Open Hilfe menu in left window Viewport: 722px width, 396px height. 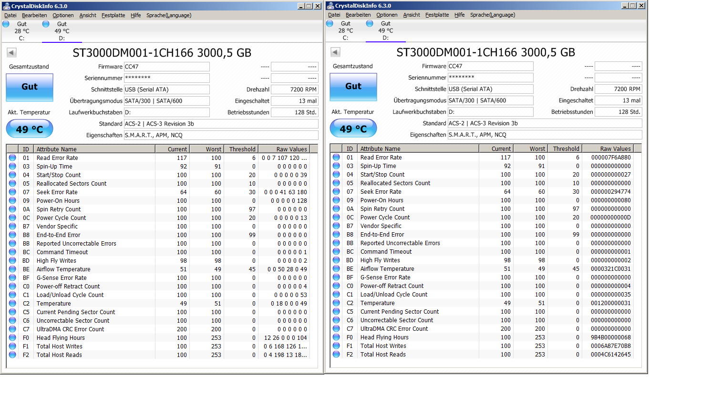pyautogui.click(x=136, y=15)
